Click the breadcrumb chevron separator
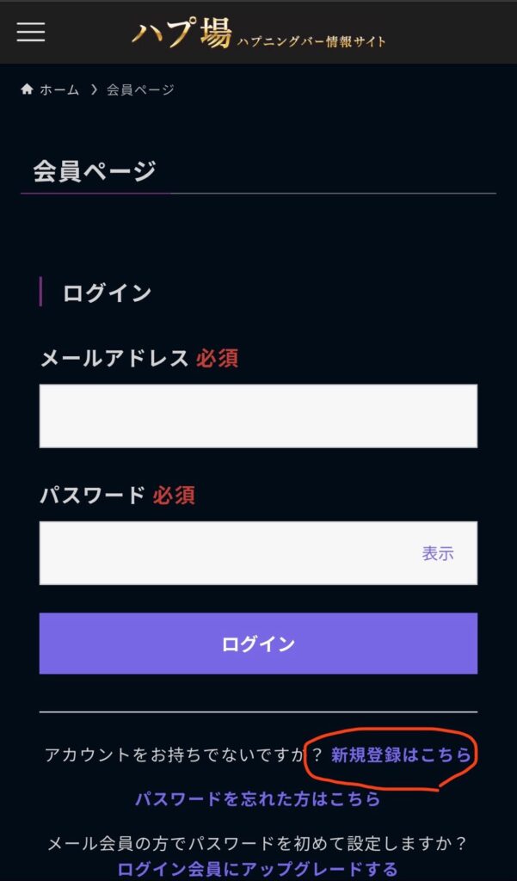Viewport: 517px width, 881px height. coord(93,89)
